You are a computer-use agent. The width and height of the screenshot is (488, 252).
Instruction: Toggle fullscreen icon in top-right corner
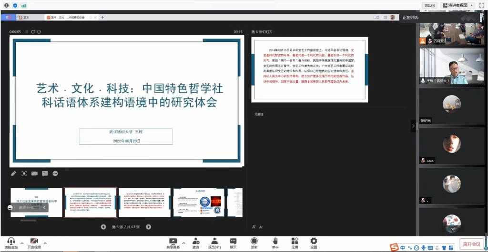(481, 5)
